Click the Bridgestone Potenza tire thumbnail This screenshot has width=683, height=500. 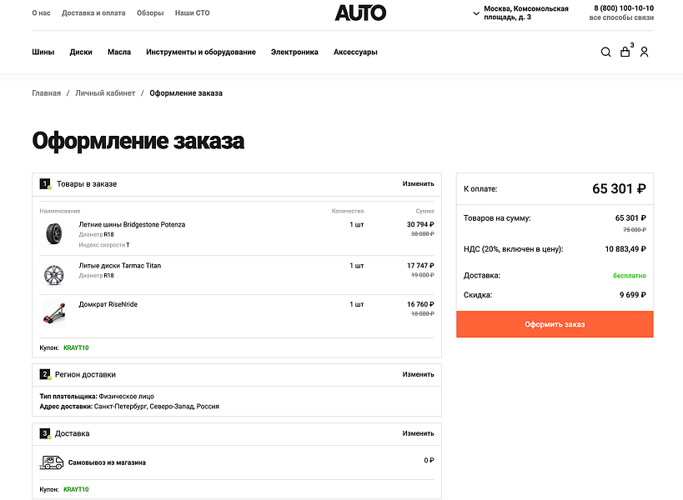tap(54, 233)
